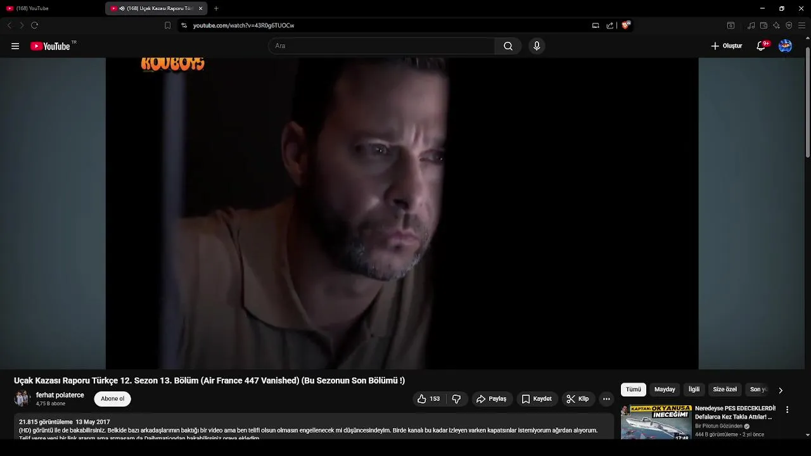
Task: Save video with Kaydet button
Action: (537, 399)
